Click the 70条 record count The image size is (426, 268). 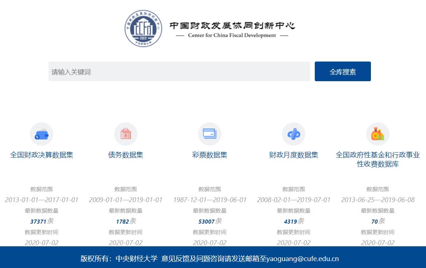378,221
